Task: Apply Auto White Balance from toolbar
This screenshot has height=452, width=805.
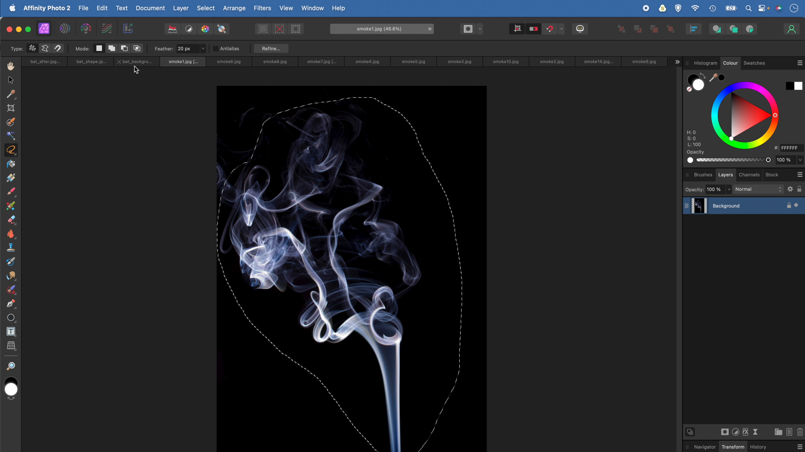Action: point(222,29)
